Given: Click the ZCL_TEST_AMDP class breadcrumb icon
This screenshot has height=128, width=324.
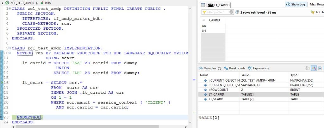Looking at the screenshot, I should 7,3.
